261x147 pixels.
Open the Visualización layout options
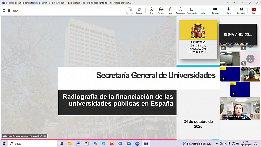[192, 10]
